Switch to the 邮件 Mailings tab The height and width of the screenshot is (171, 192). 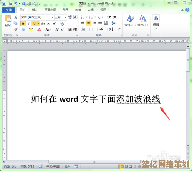[78, 10]
